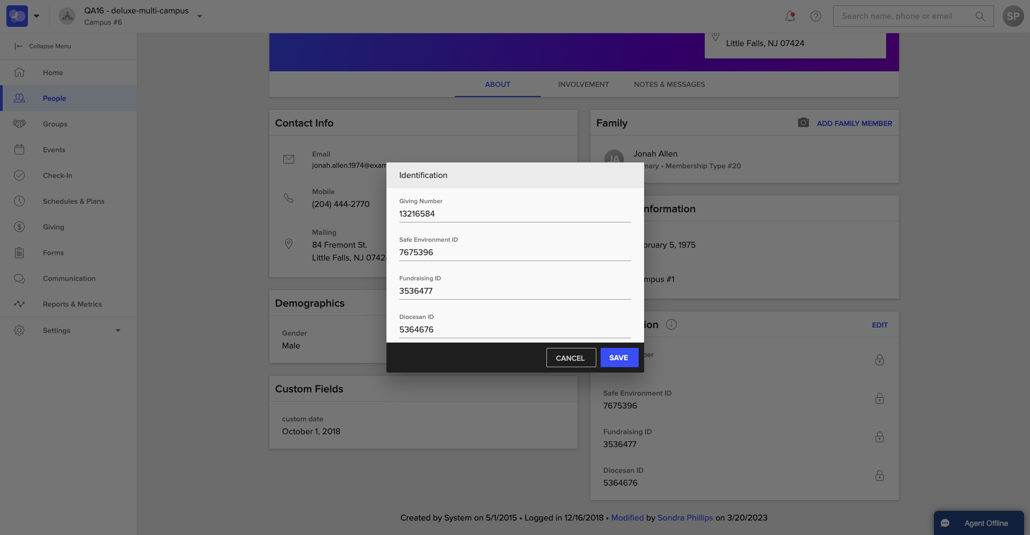The height and width of the screenshot is (535, 1030).
Task: Expand the Settings menu chevron
Action: pos(118,330)
